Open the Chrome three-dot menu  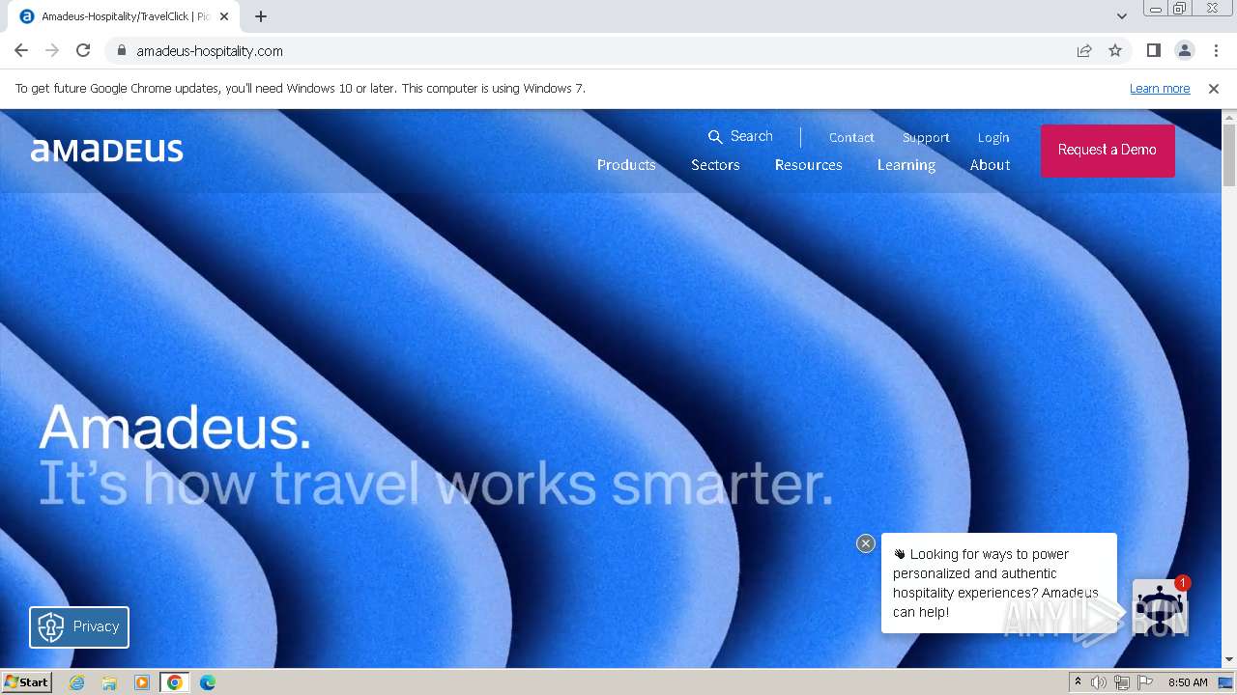(1216, 50)
